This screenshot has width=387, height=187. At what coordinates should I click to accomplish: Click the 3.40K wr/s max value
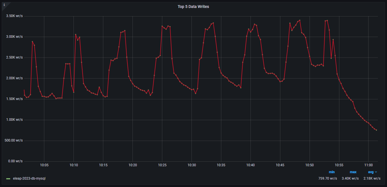(x=350, y=178)
